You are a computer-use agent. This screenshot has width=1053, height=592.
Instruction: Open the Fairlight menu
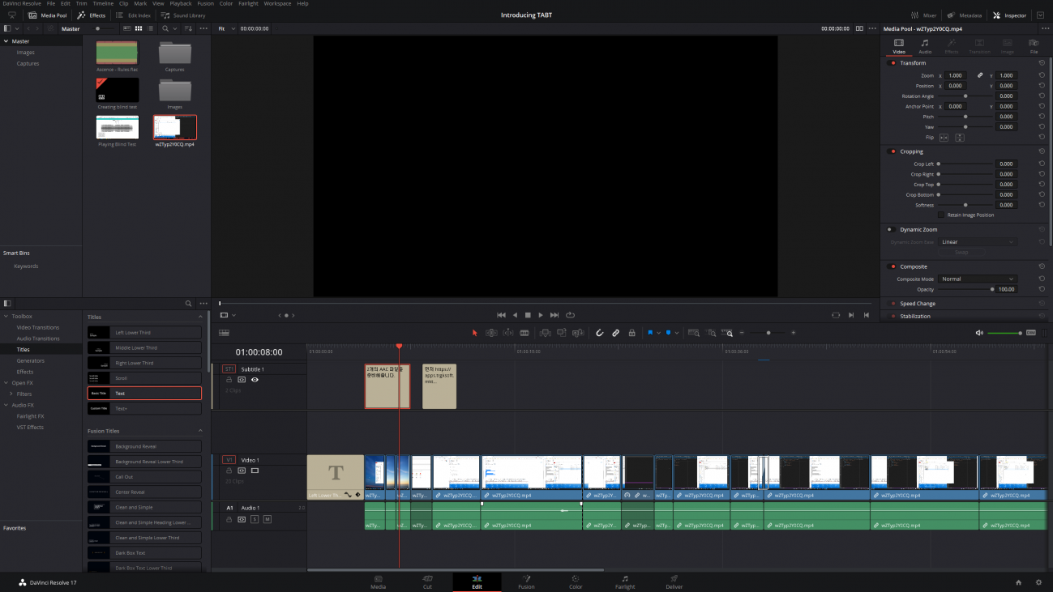248,3
